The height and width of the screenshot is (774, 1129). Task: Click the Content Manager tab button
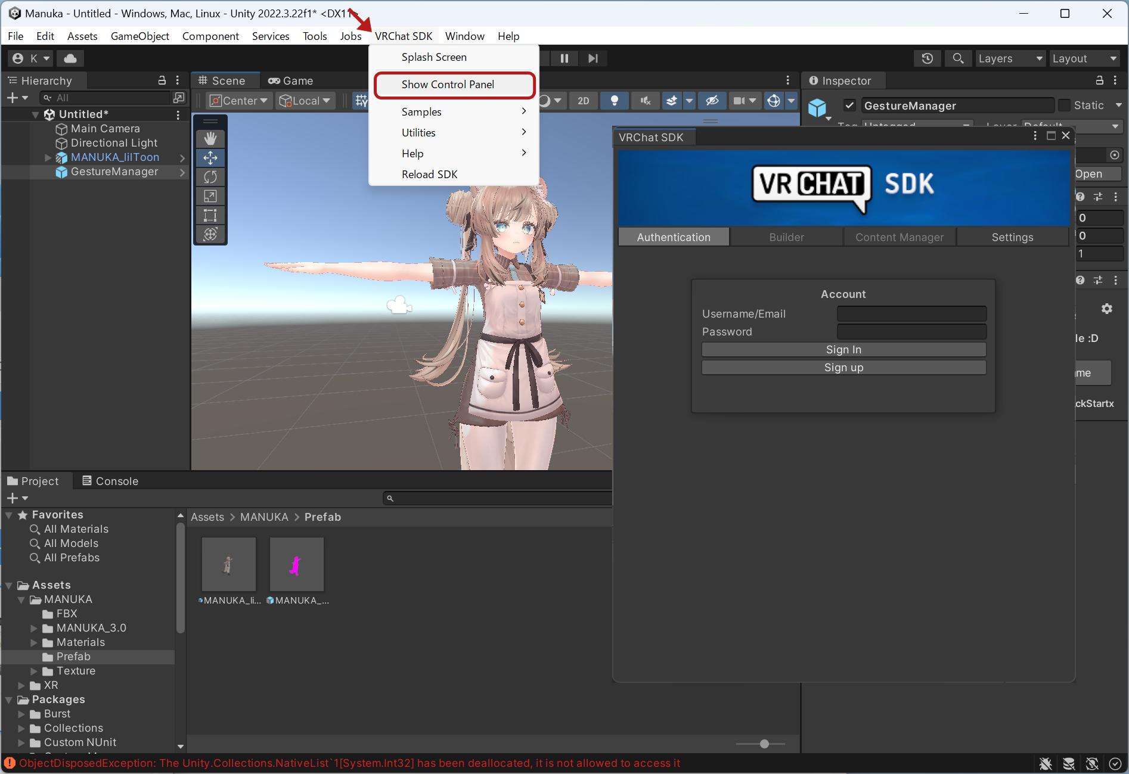pos(900,237)
